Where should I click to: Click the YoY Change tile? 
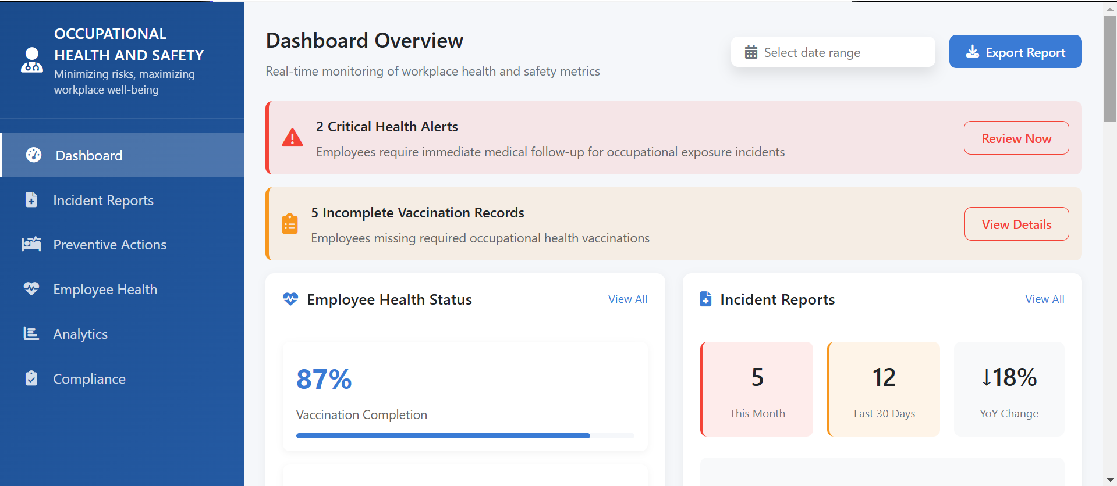point(1009,389)
